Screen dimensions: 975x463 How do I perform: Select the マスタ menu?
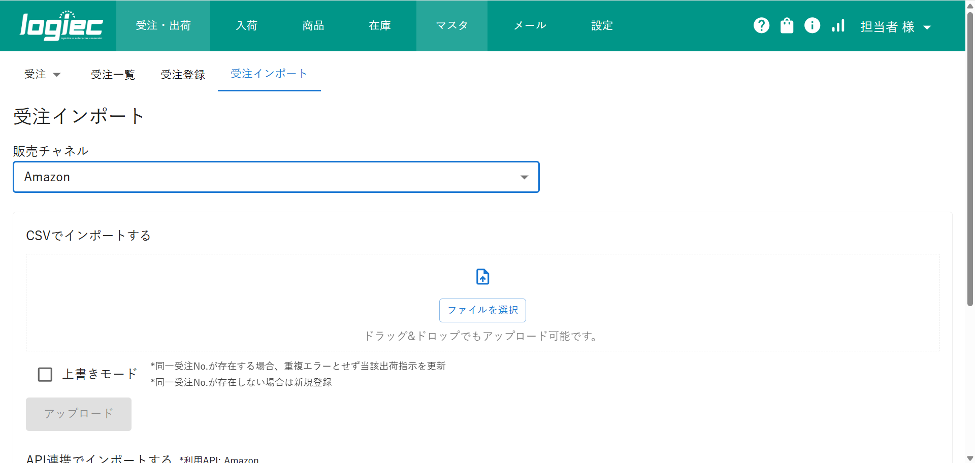(x=451, y=25)
